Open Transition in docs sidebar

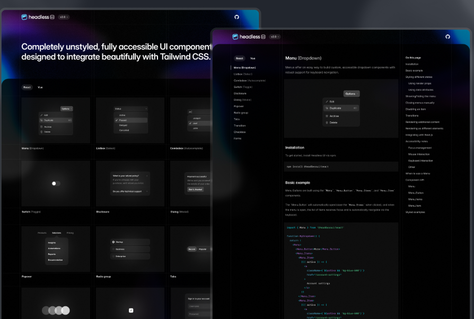pyautogui.click(x=240, y=126)
